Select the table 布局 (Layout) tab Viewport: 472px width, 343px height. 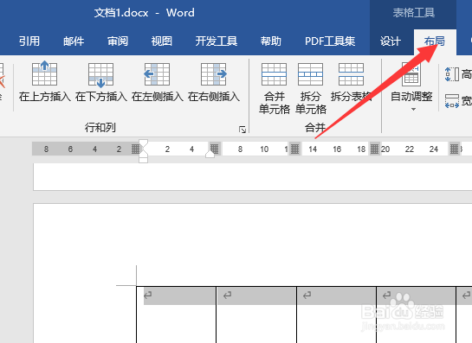coord(435,41)
